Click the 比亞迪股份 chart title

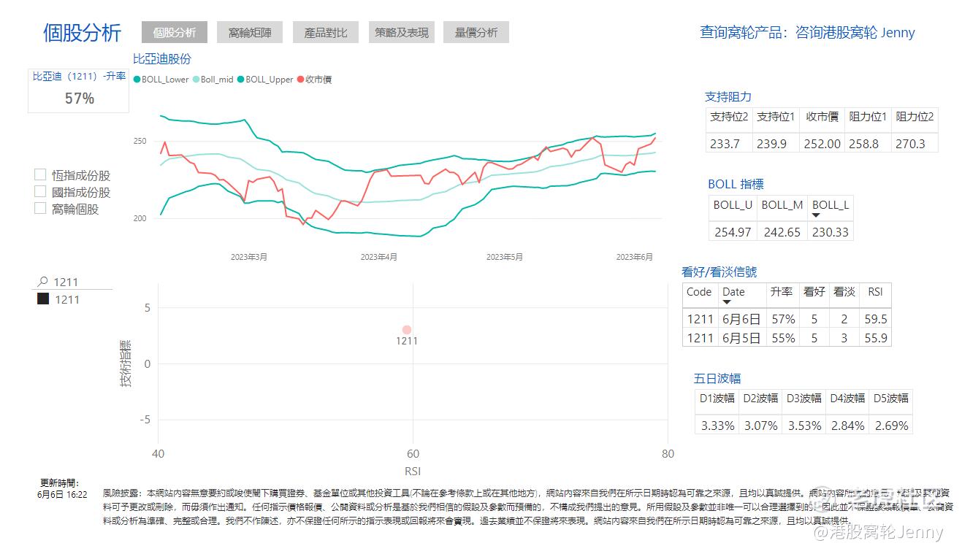(x=162, y=59)
